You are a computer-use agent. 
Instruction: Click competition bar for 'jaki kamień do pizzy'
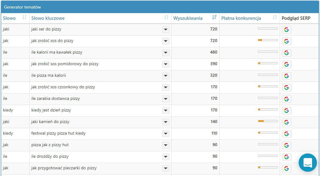pyautogui.click(x=267, y=121)
